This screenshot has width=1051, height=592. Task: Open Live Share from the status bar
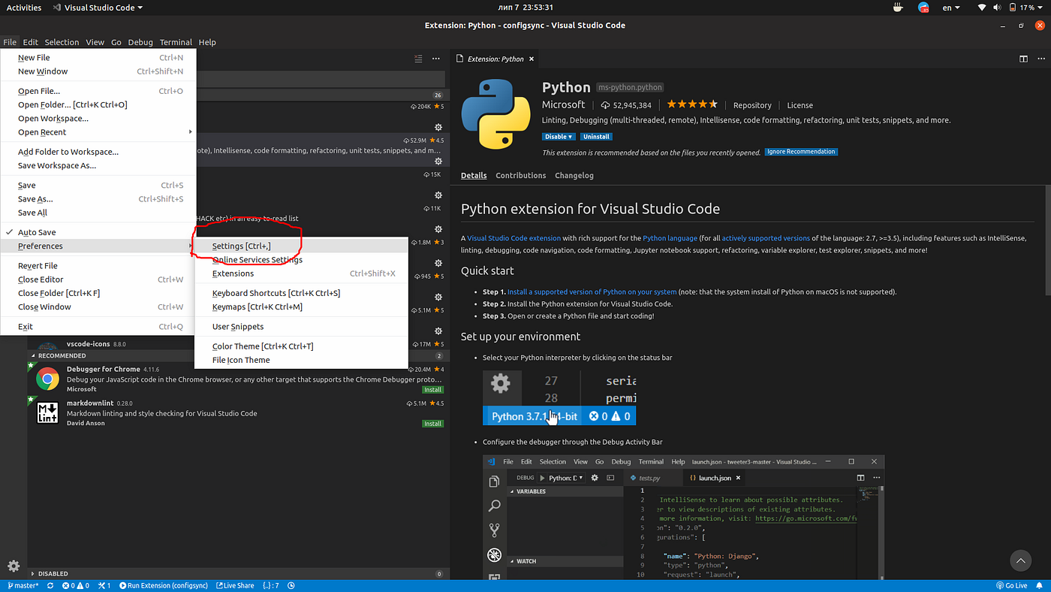[235, 585]
